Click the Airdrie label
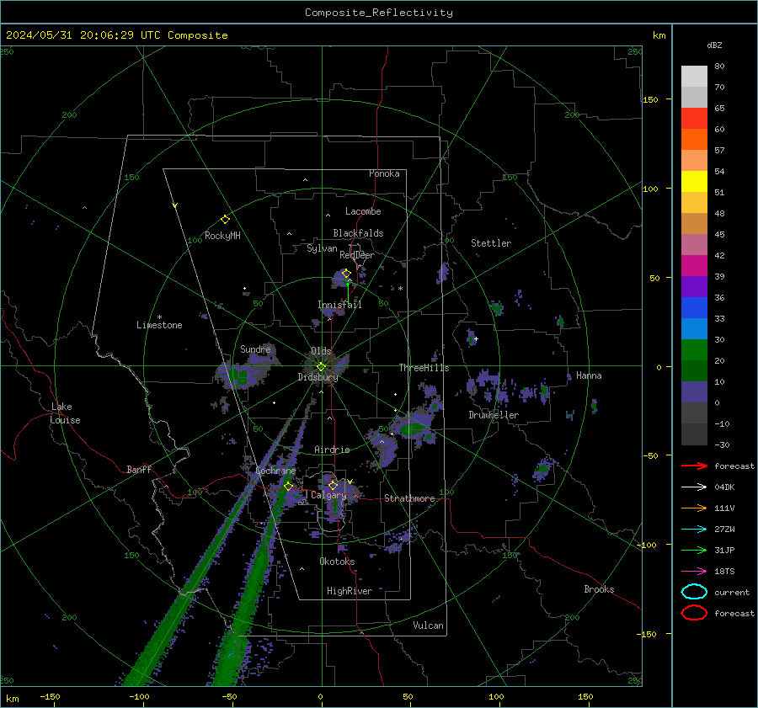The image size is (758, 708). click(332, 450)
